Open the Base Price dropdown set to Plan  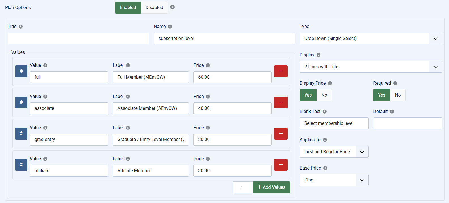click(334, 180)
